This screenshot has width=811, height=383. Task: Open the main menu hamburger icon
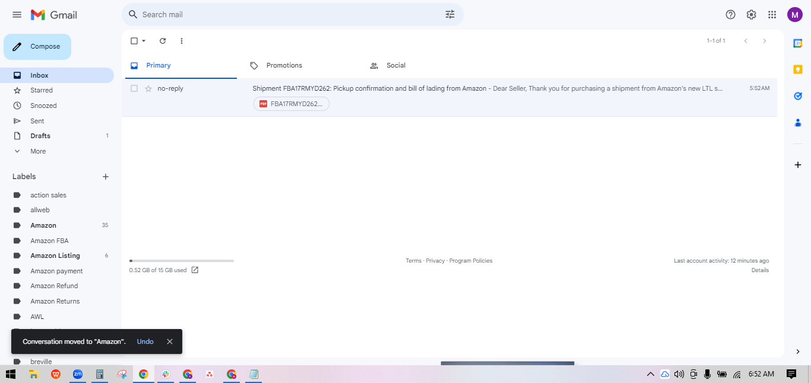[x=17, y=15]
